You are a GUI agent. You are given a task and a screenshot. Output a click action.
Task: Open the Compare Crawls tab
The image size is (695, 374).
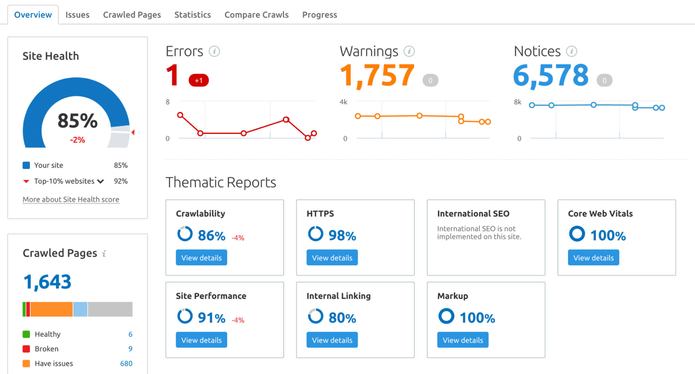(x=256, y=15)
